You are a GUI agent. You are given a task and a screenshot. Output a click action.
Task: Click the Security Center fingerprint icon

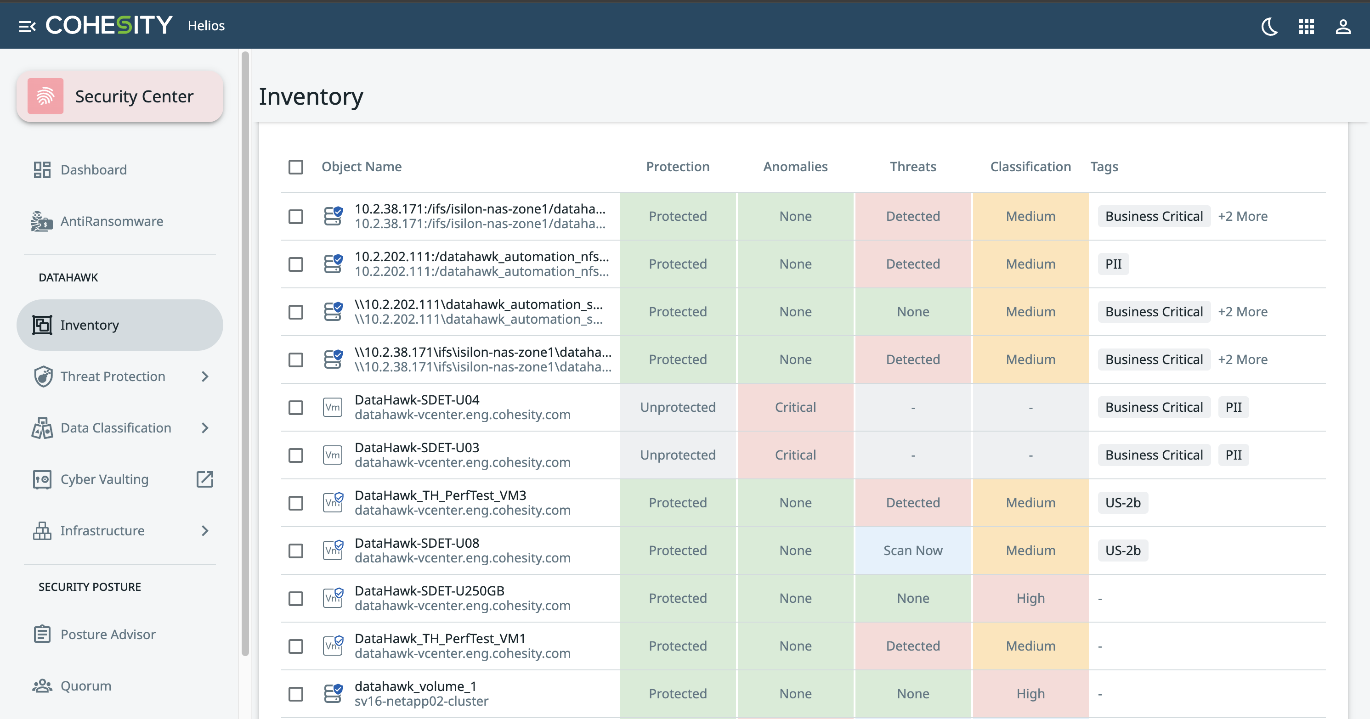tap(45, 96)
